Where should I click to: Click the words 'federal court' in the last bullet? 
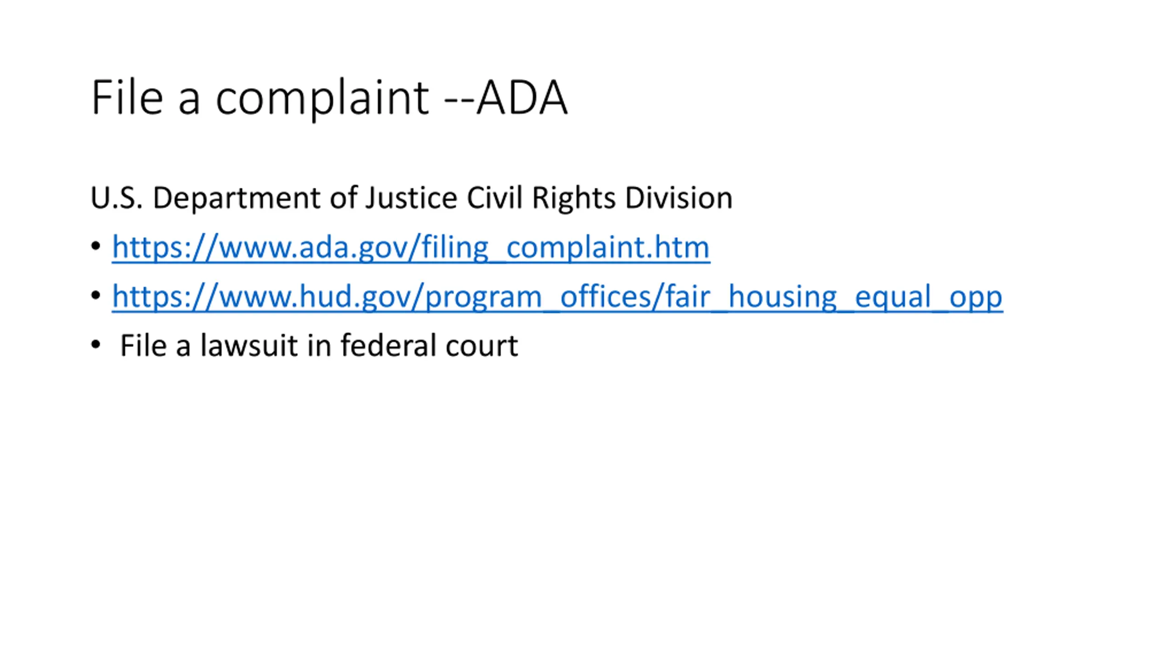click(x=429, y=346)
